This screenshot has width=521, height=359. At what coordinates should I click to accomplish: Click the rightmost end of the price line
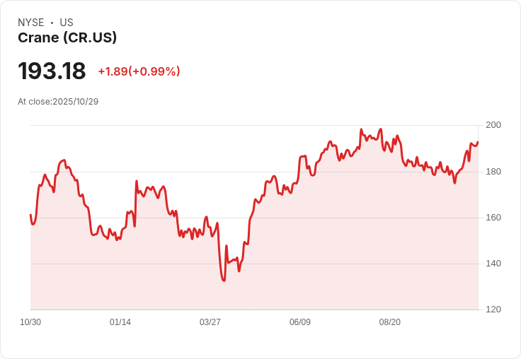click(x=478, y=142)
